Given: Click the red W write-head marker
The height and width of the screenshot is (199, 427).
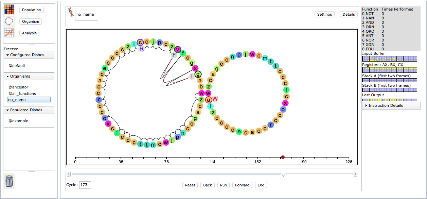Looking at the screenshot, I should (x=215, y=99).
